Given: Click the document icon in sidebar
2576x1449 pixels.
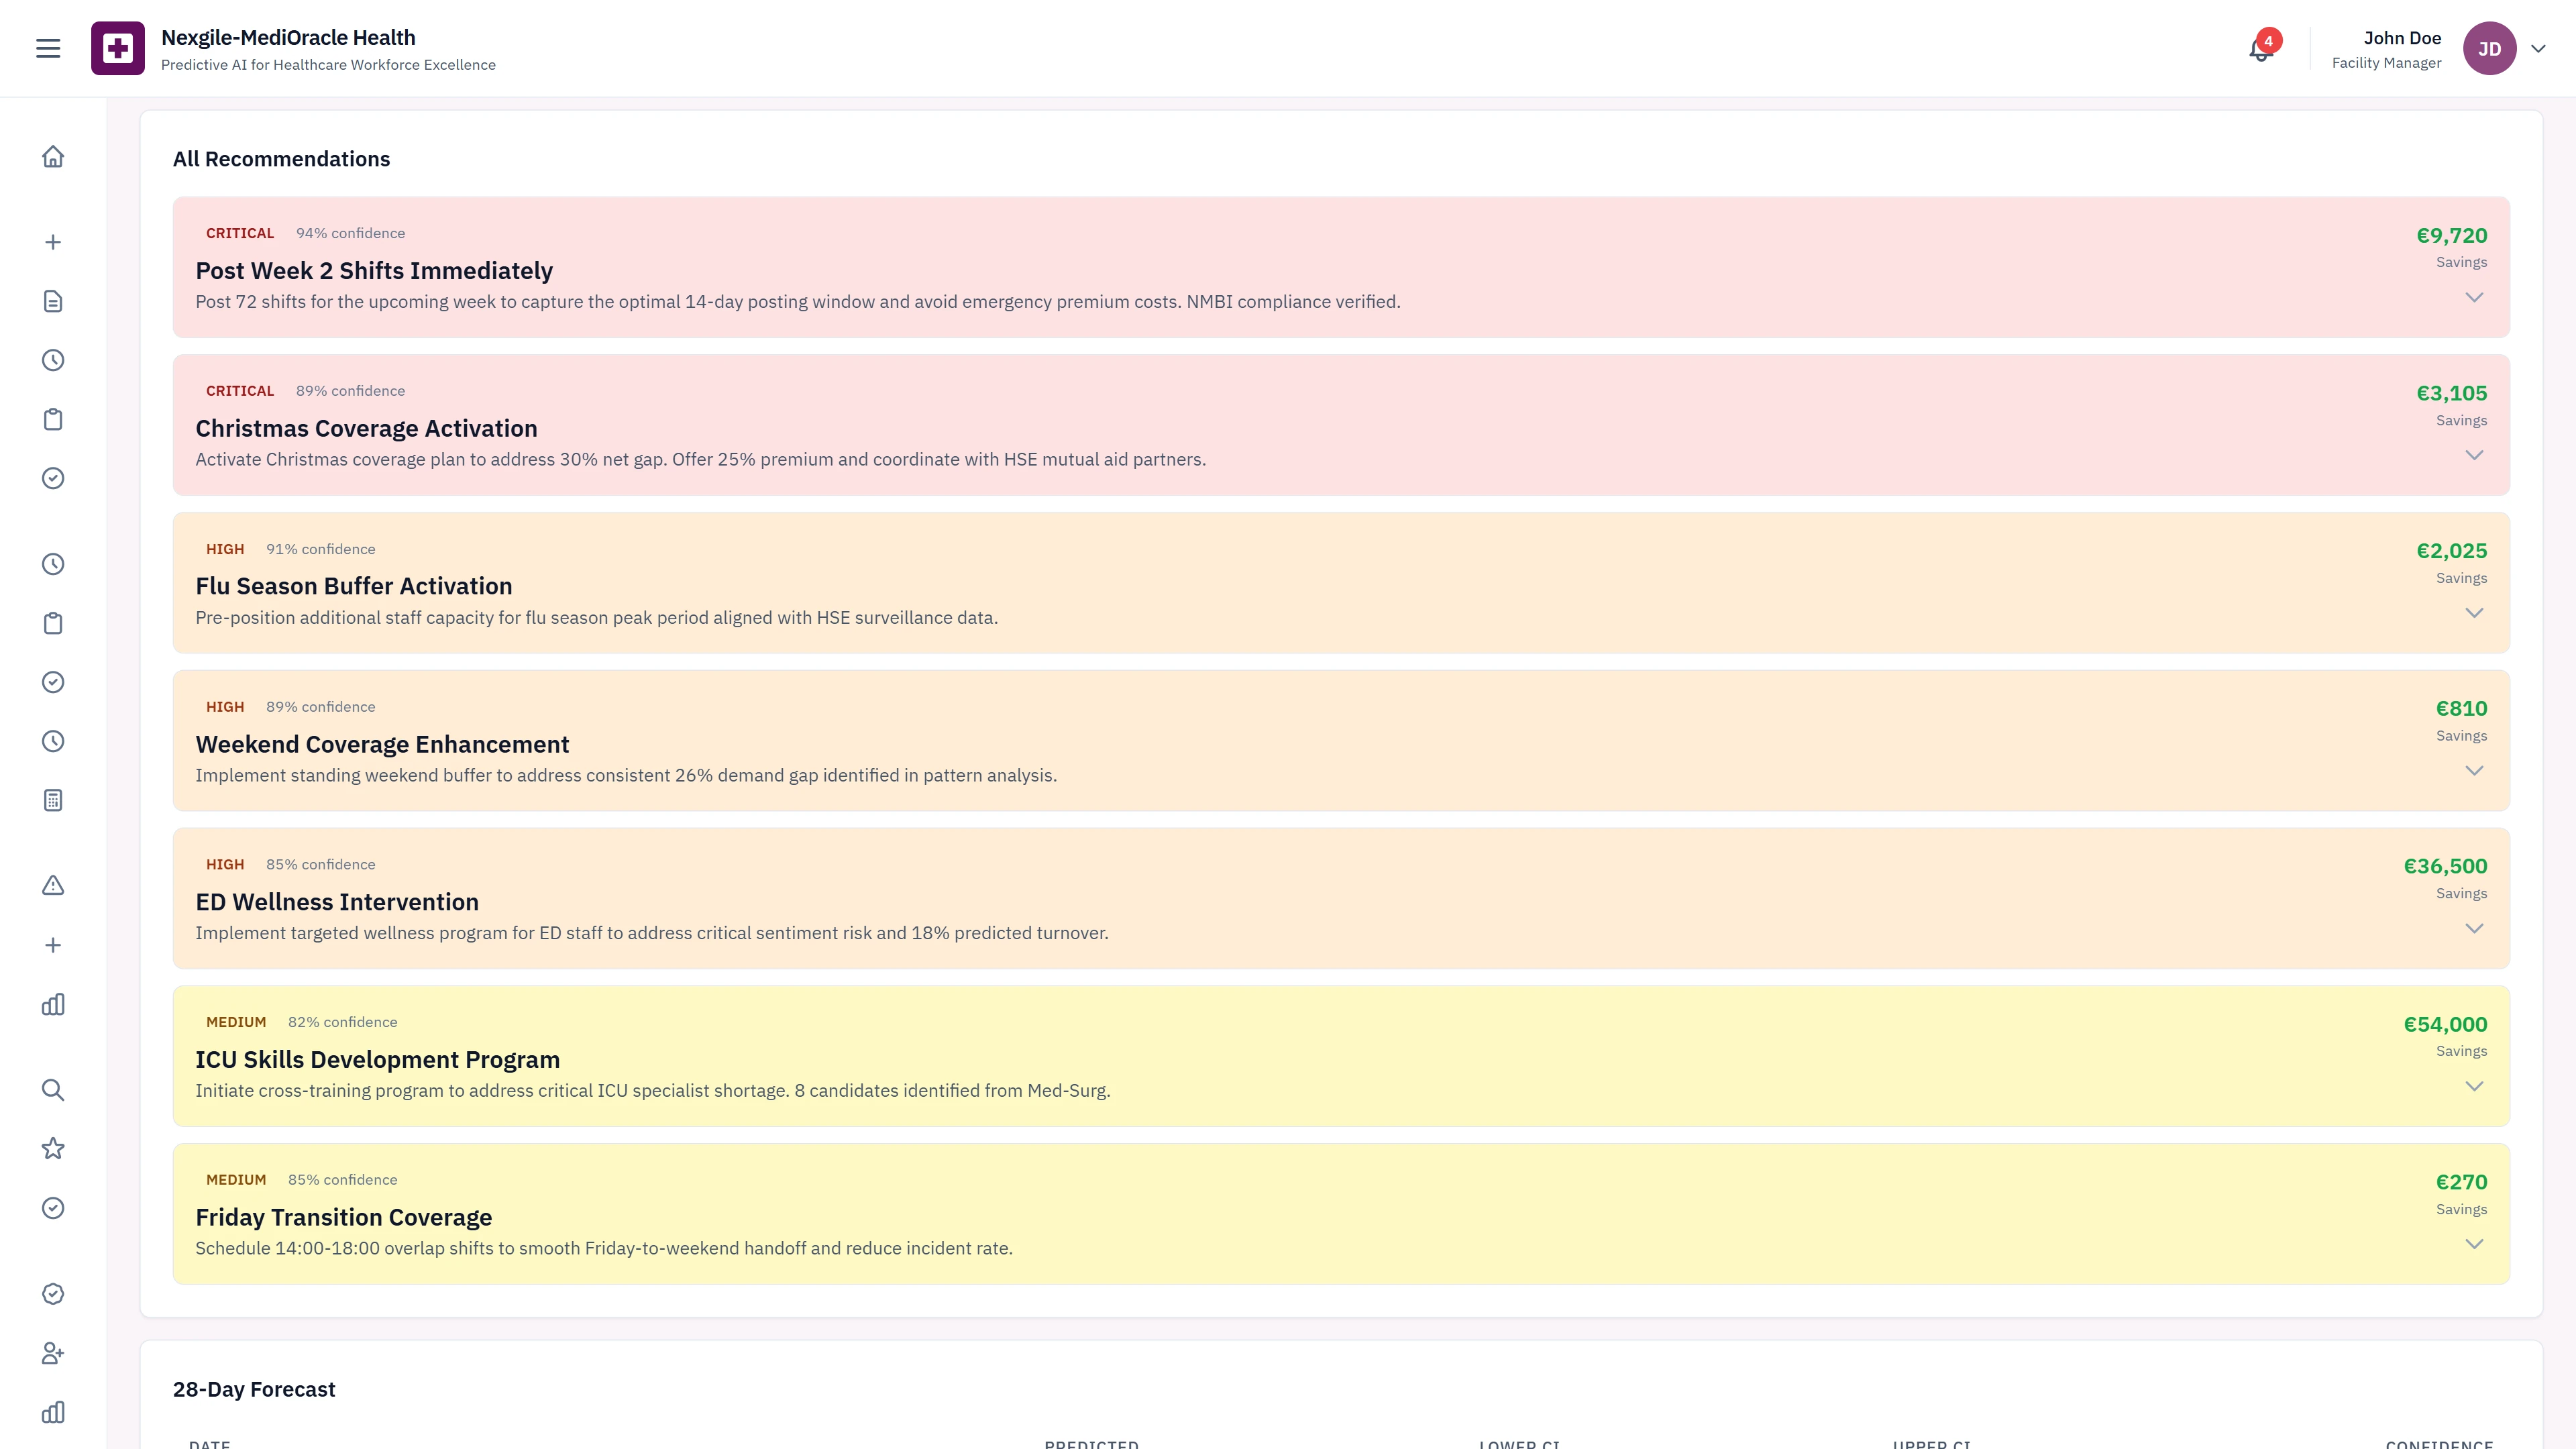Looking at the screenshot, I should point(53,301).
